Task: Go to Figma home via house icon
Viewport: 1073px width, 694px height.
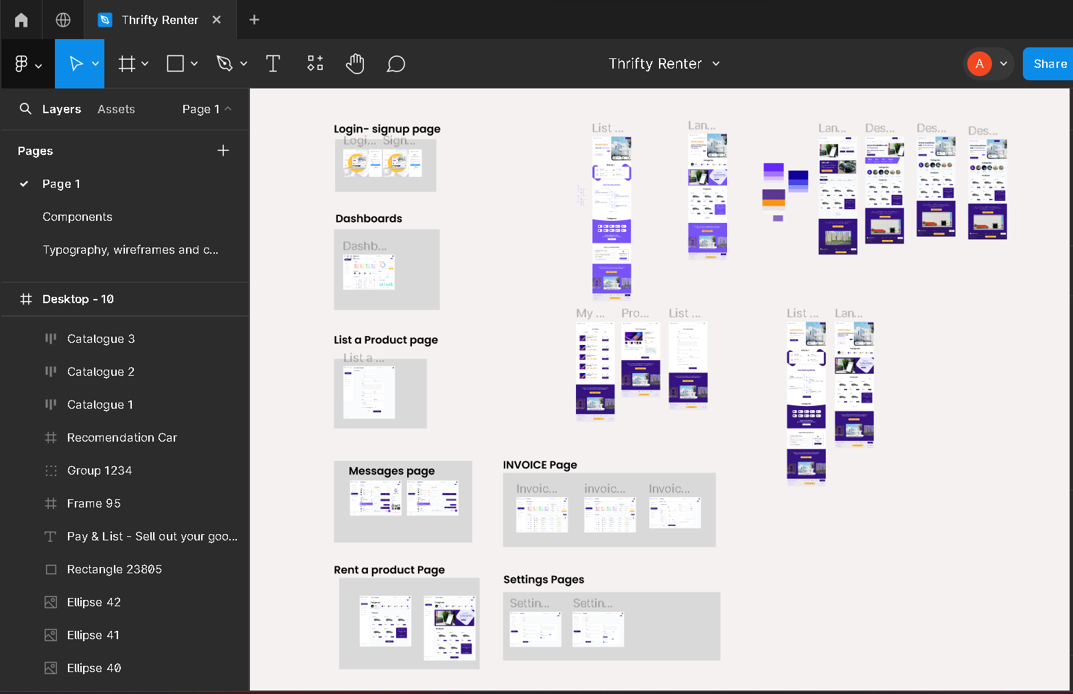Action: coord(21,19)
